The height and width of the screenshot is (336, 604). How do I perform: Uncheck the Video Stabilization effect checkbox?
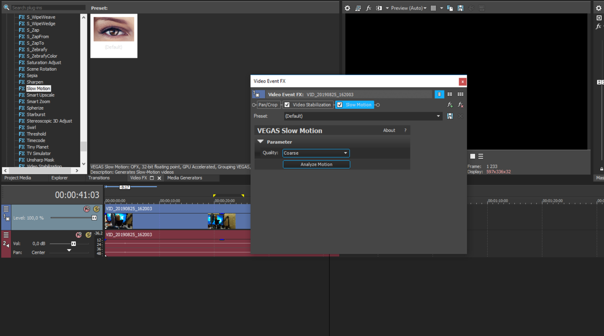[287, 105]
